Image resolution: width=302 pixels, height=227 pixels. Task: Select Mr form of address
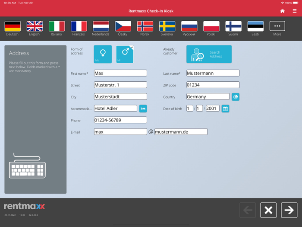point(125,54)
